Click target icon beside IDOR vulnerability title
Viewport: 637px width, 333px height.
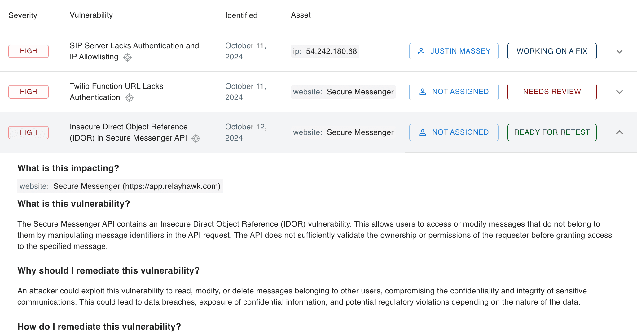point(196,138)
